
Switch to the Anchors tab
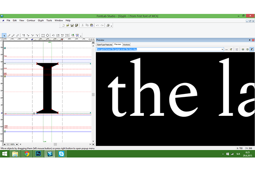127,44
